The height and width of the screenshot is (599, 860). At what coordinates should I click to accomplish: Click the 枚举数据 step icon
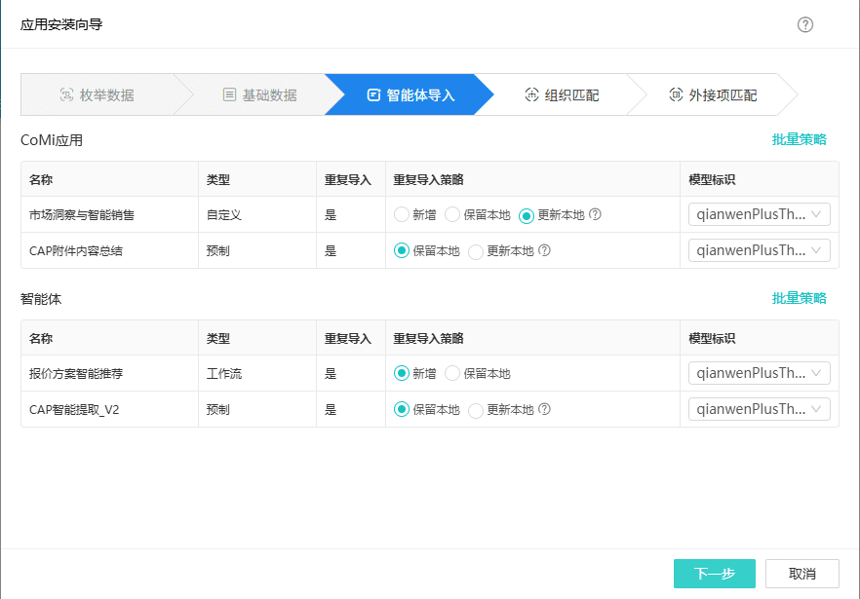coord(66,94)
